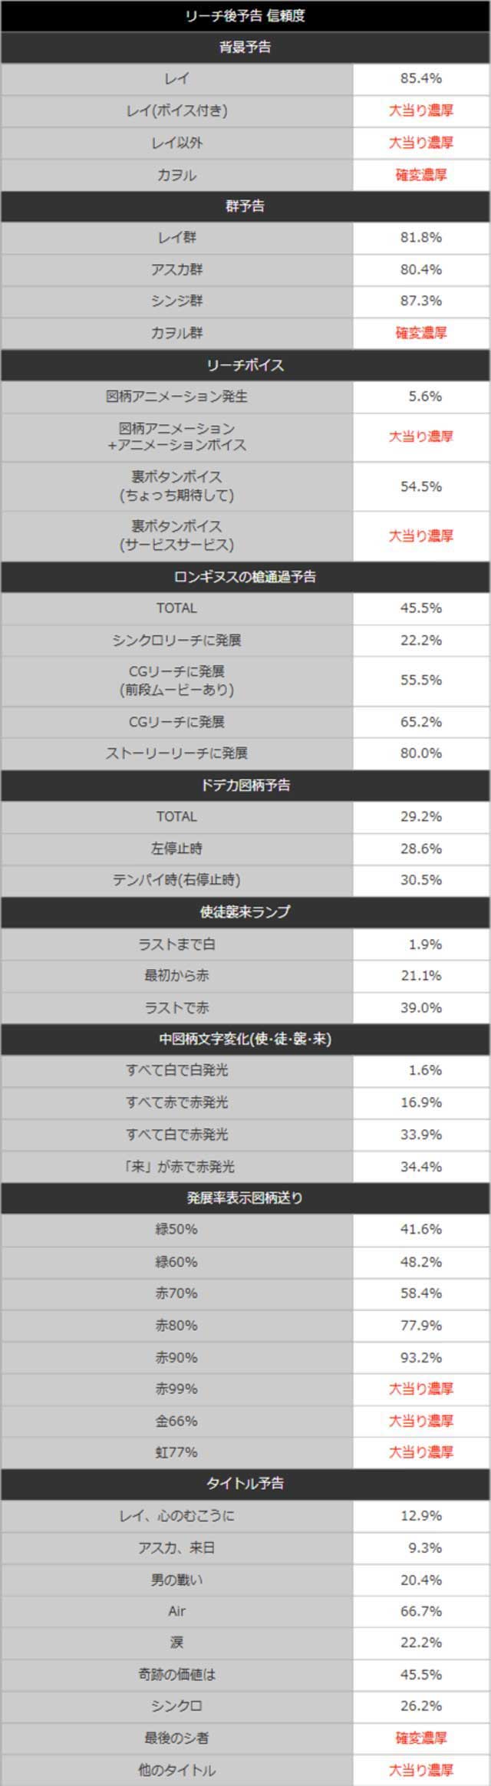Select the リーチボイス section header

[x=245, y=365]
